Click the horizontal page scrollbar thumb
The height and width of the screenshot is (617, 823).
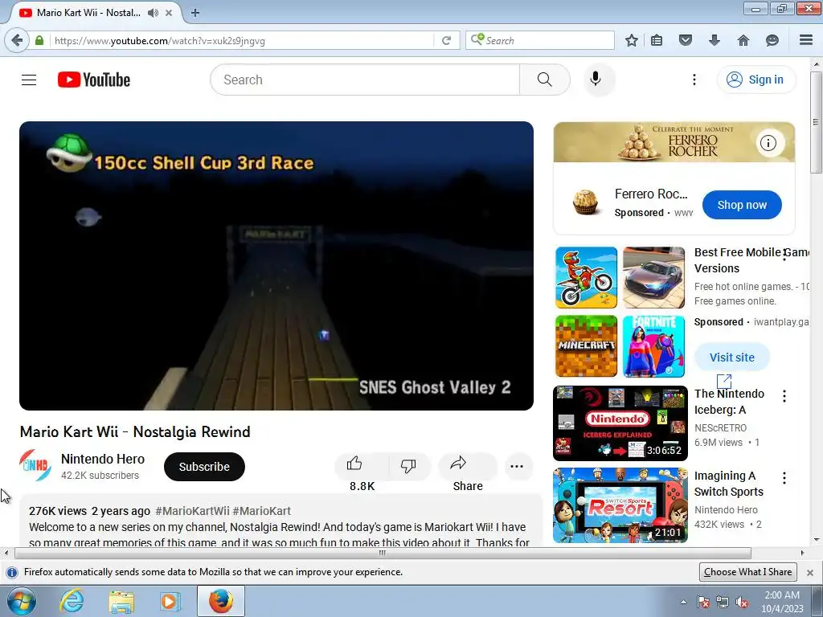pyautogui.click(x=383, y=553)
